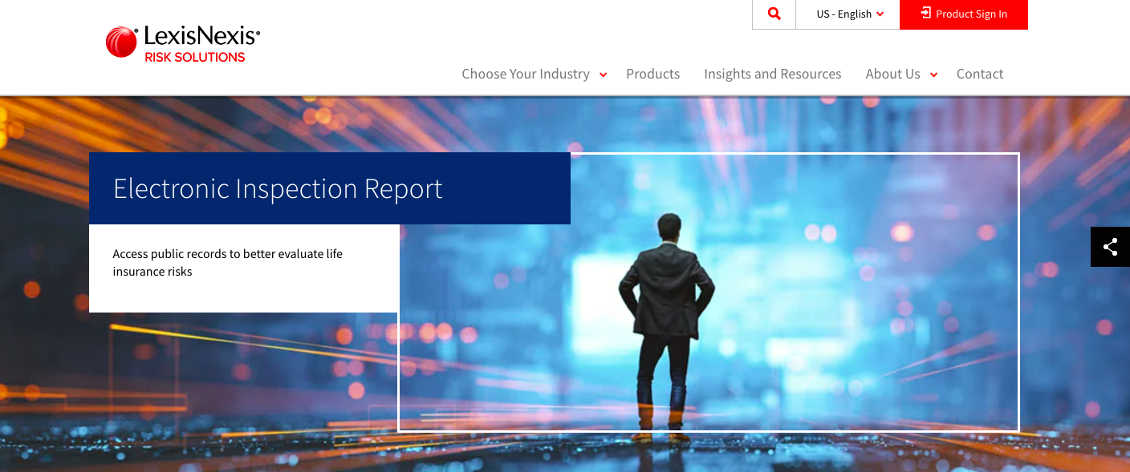This screenshot has width=1130, height=472.
Task: Click the Product Sign In button
Action: [x=964, y=14]
